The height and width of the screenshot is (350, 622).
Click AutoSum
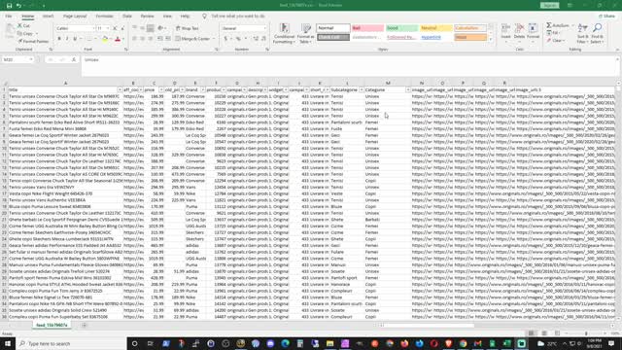[x=558, y=25]
